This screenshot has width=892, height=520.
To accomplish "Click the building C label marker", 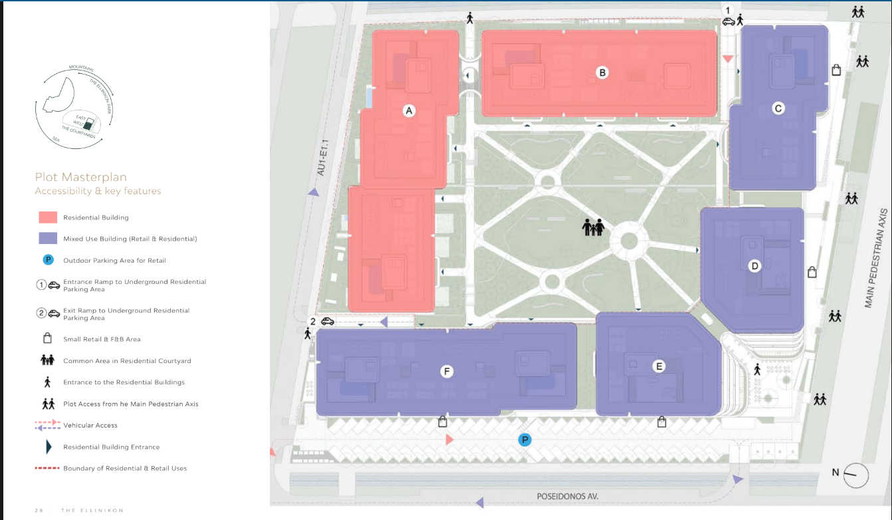I will coord(778,108).
